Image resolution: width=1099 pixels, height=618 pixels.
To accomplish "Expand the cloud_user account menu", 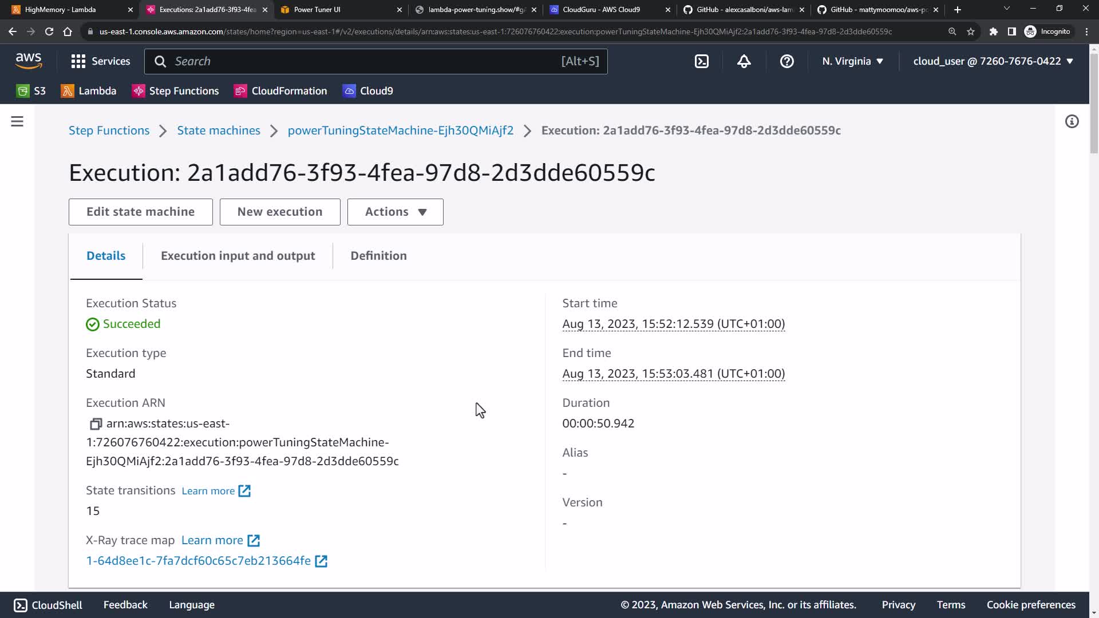I will click(x=993, y=61).
